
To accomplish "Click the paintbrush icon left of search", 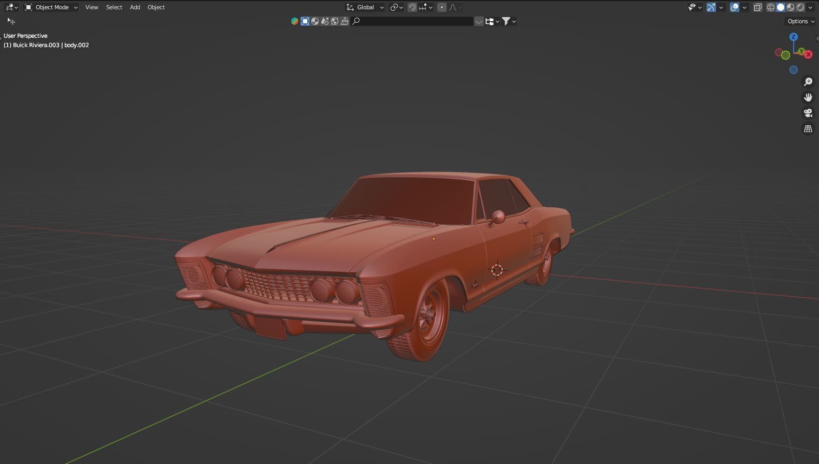I will [344, 21].
